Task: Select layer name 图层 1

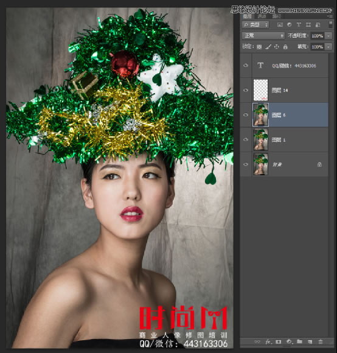Action: 279,140
